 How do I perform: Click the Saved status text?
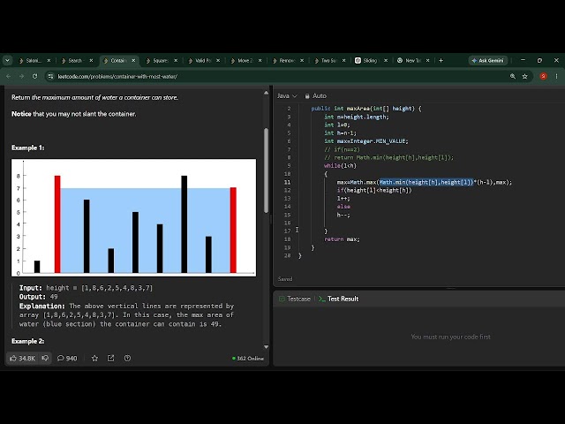coord(285,279)
